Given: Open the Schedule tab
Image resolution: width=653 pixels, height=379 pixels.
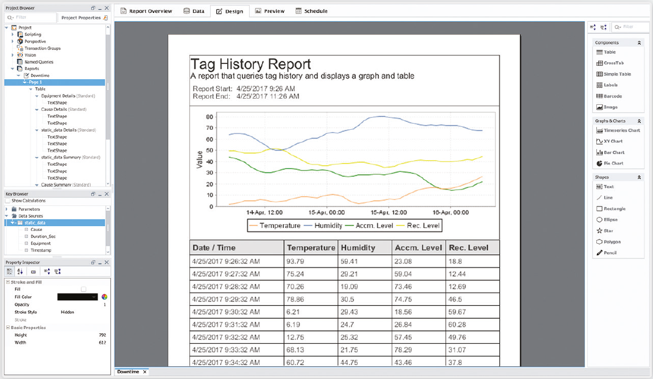Looking at the screenshot, I should pyautogui.click(x=311, y=11).
